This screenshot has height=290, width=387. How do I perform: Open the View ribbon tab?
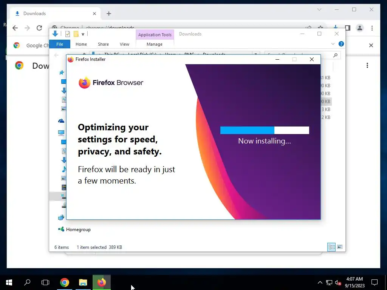pyautogui.click(x=124, y=44)
